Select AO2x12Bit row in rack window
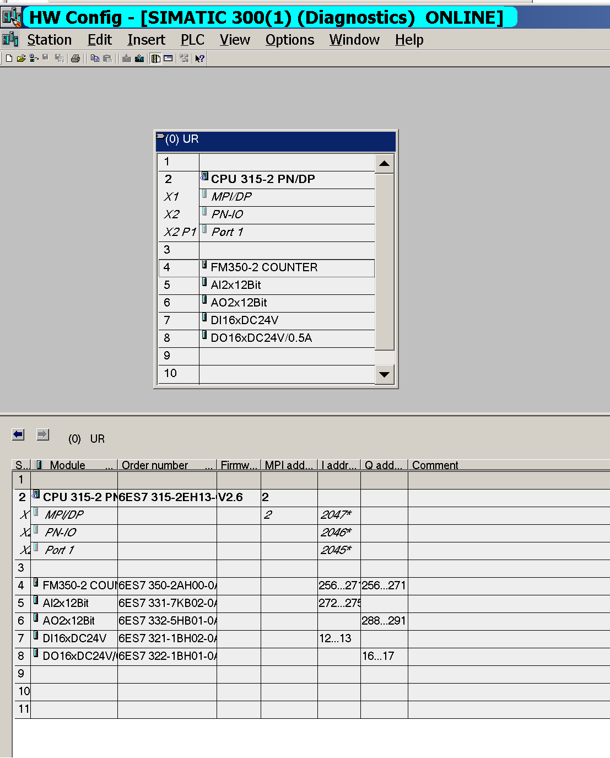Screen dimensions: 610x758 coord(267,303)
